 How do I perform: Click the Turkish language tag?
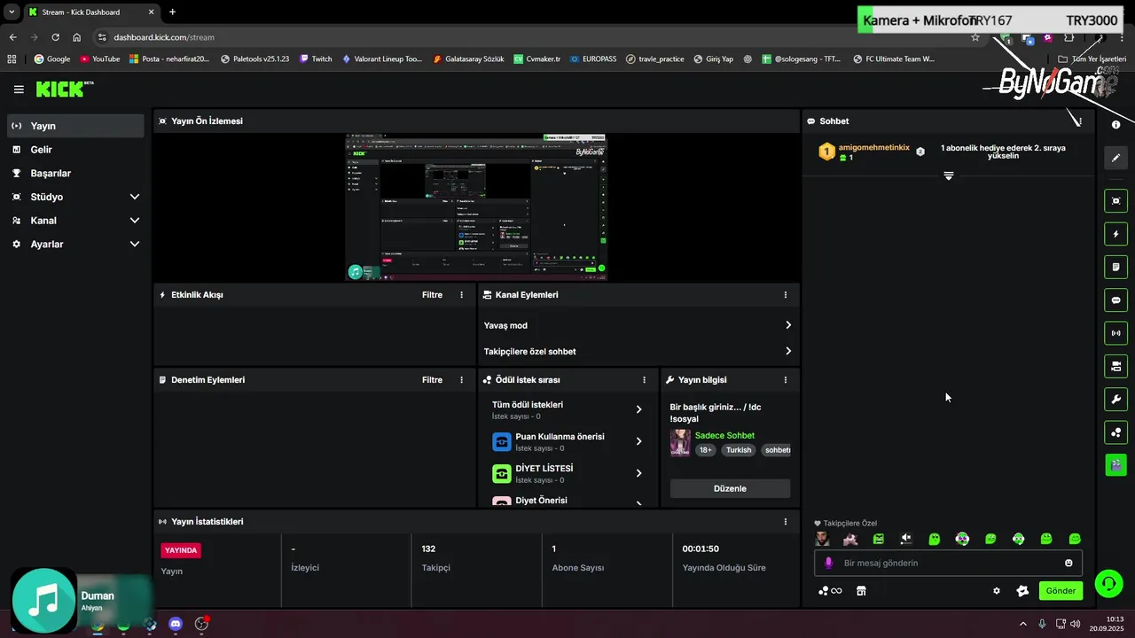[739, 450]
